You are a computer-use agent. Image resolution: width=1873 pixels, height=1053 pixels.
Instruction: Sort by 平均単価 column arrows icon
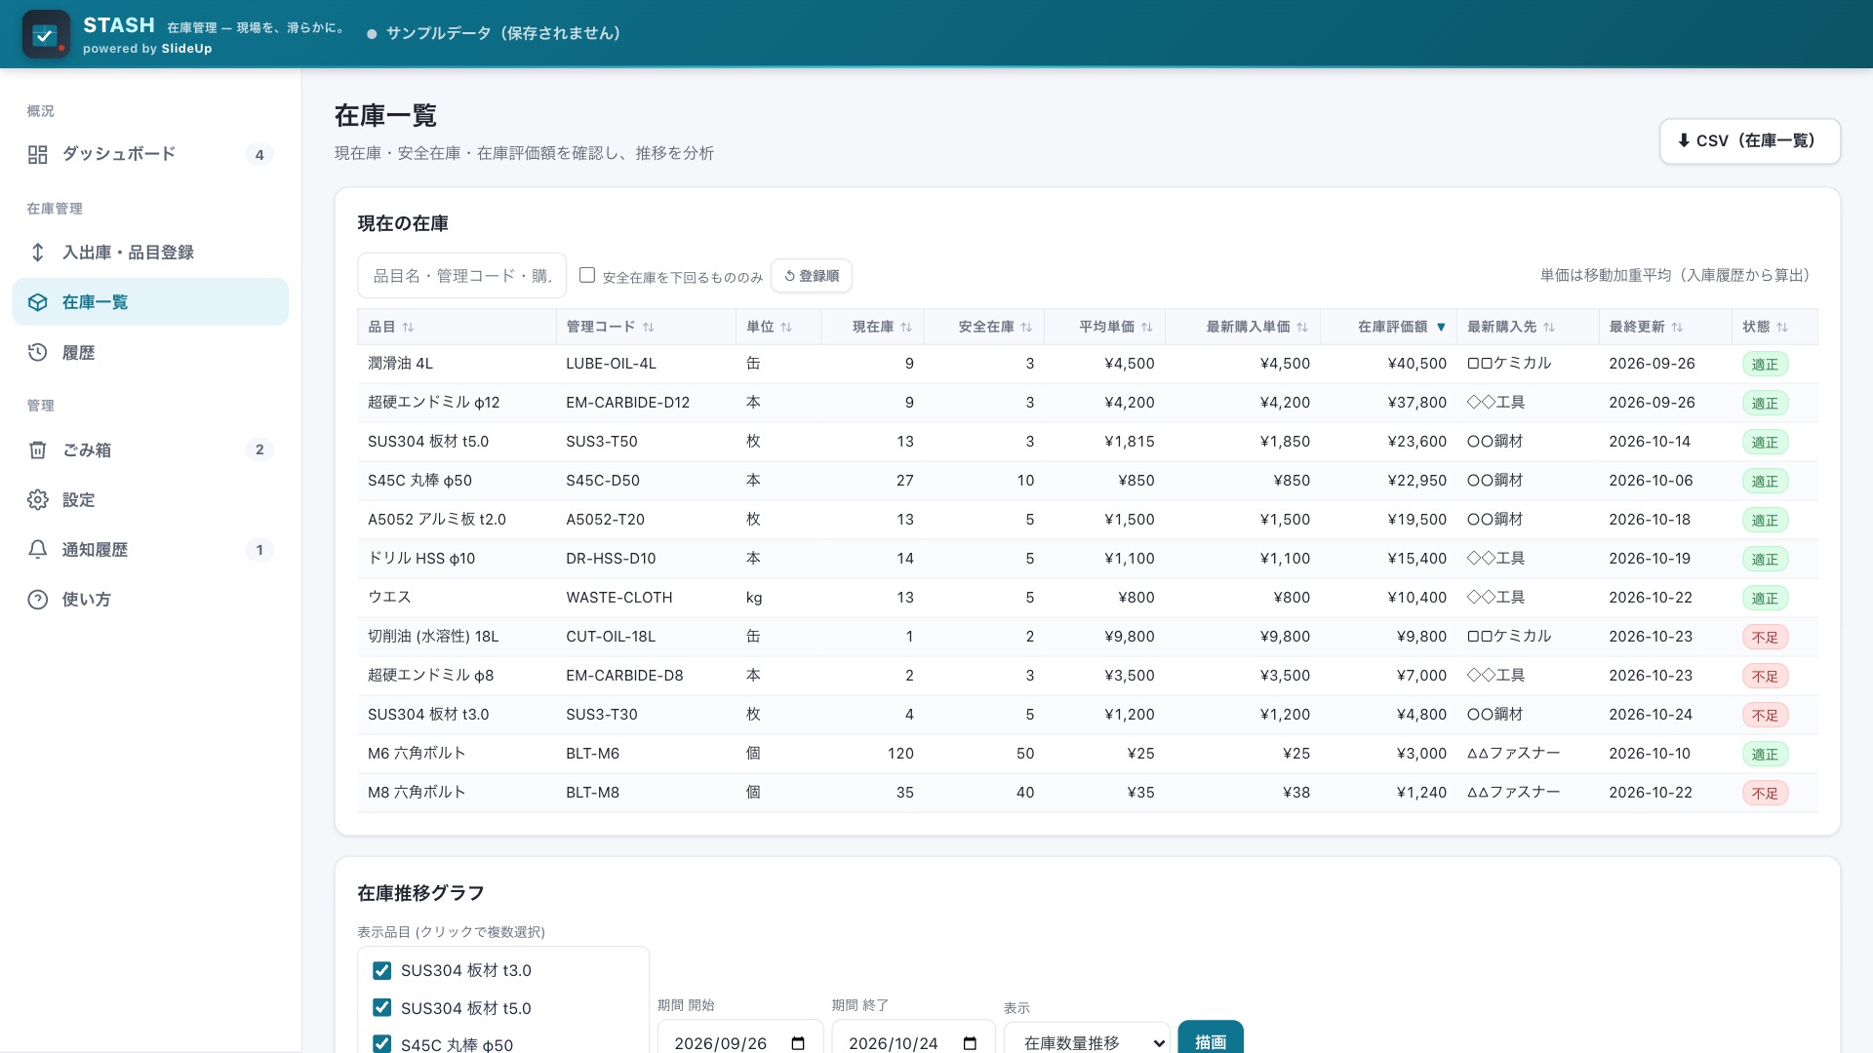click(1146, 328)
